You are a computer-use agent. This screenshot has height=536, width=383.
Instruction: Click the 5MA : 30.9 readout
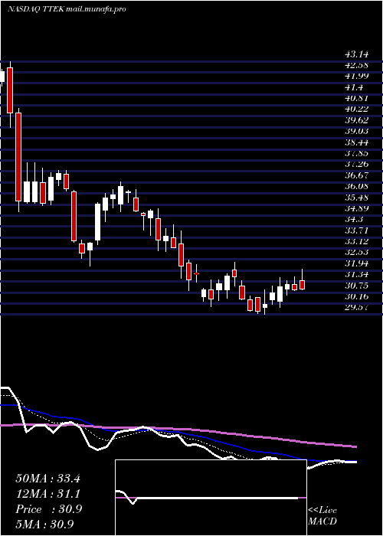tap(45, 525)
